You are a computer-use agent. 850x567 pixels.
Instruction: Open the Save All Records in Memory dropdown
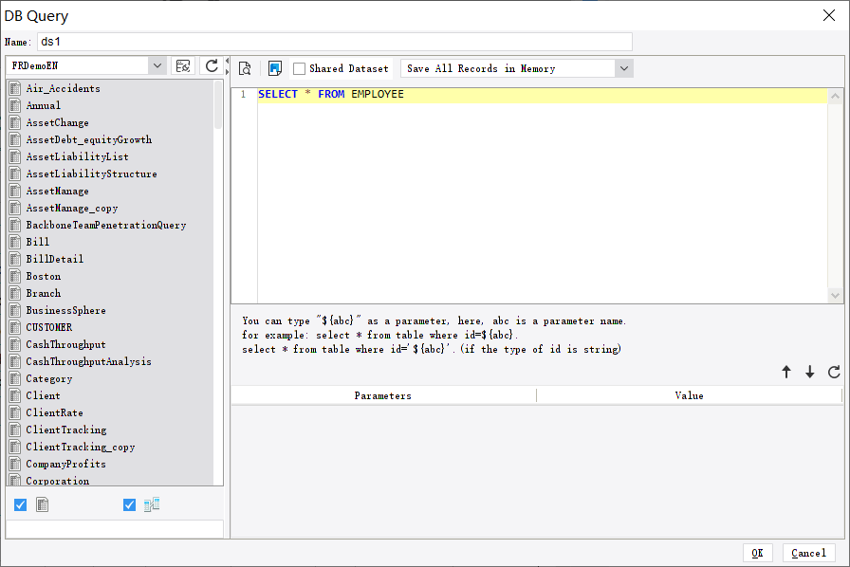click(x=622, y=67)
